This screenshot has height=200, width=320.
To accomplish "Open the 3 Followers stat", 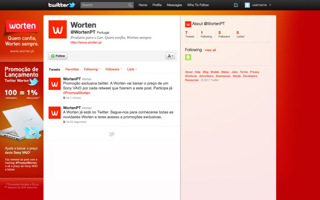I will [224, 34].
